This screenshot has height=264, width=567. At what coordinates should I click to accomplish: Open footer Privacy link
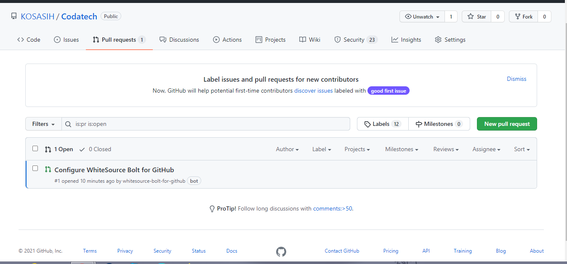[125, 251]
